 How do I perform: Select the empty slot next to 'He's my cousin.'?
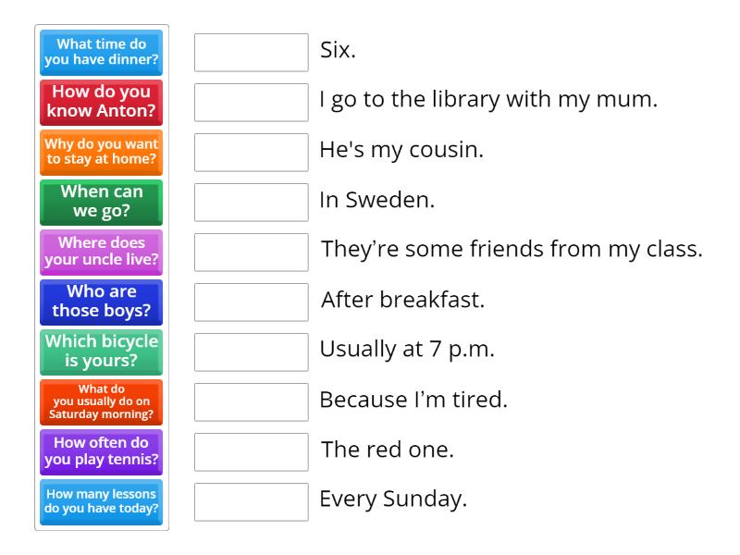pyautogui.click(x=251, y=153)
